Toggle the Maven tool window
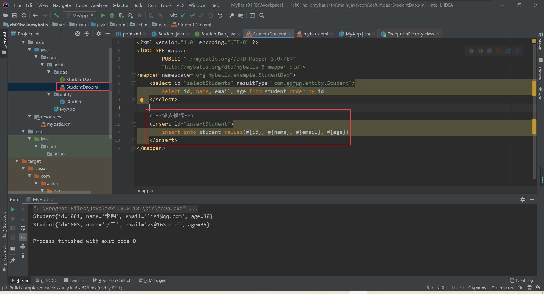 tap(540, 42)
